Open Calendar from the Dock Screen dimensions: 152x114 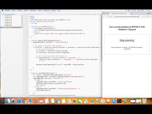41,101
